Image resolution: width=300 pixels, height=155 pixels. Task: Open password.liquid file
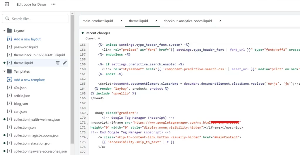click(x=26, y=47)
